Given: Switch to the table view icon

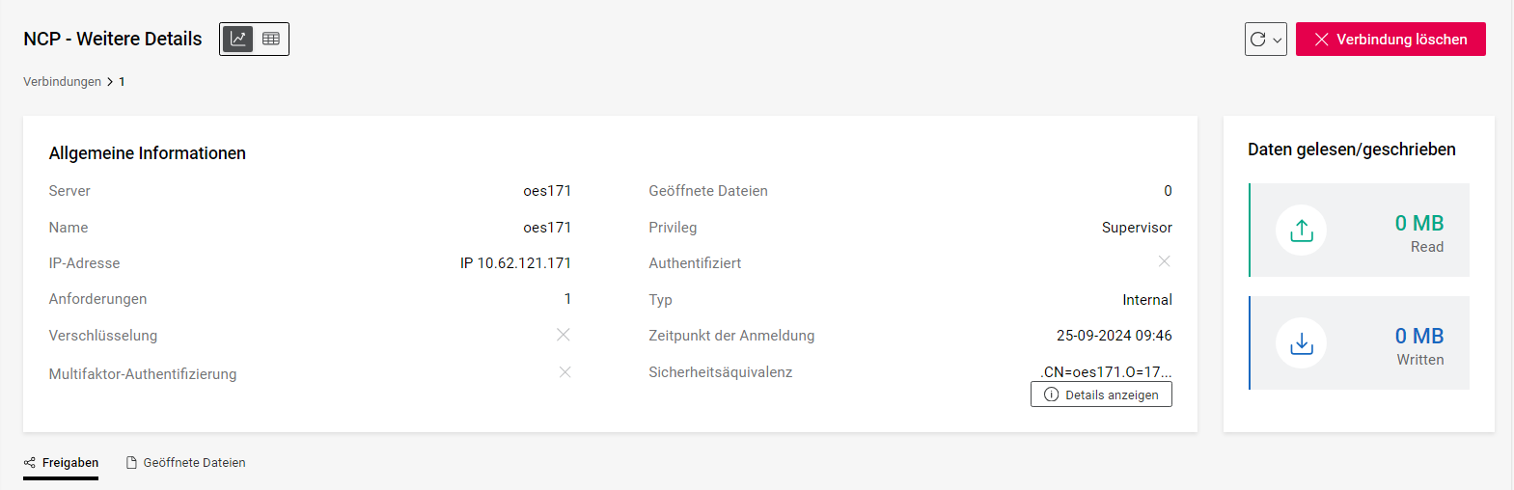Looking at the screenshot, I should pyautogui.click(x=271, y=39).
